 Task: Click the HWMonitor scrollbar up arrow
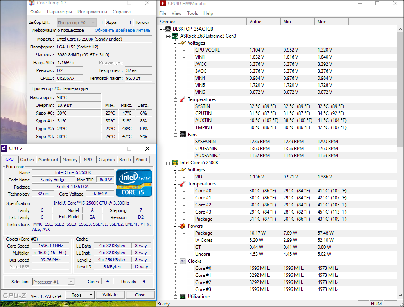[x=400, y=29]
